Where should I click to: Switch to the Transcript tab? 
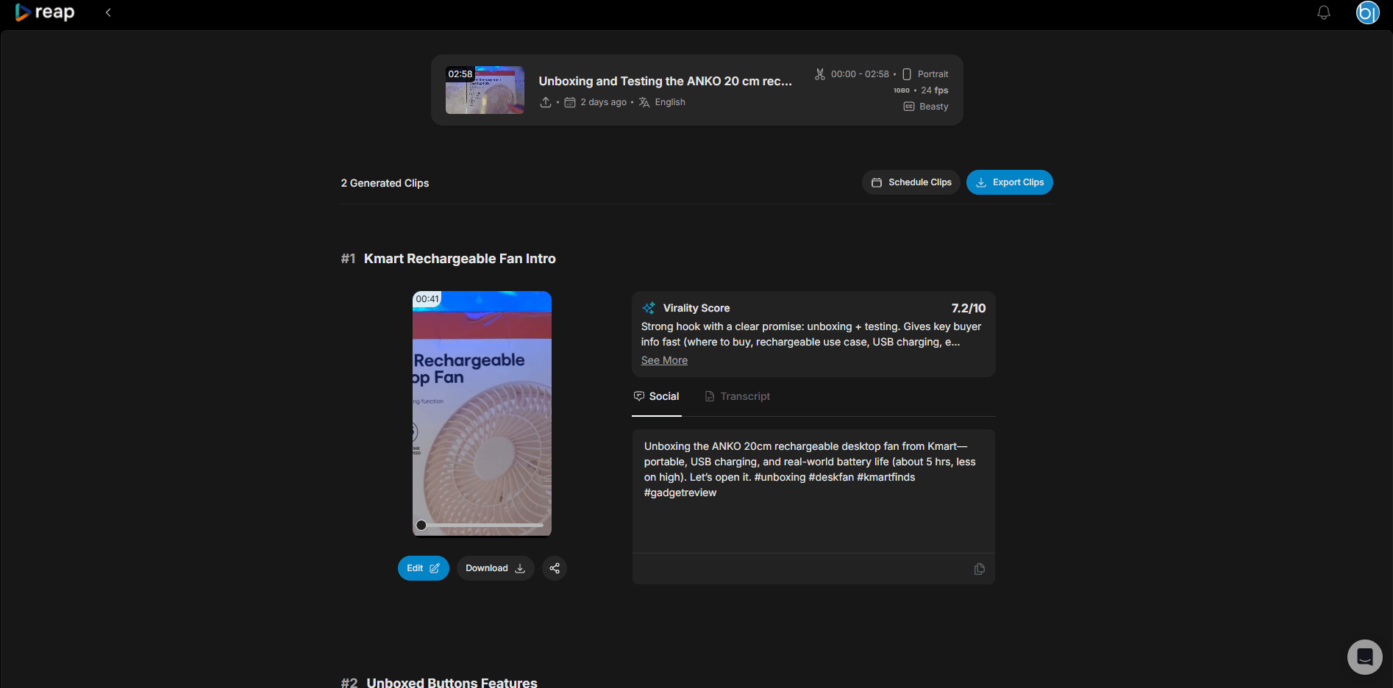(x=746, y=396)
